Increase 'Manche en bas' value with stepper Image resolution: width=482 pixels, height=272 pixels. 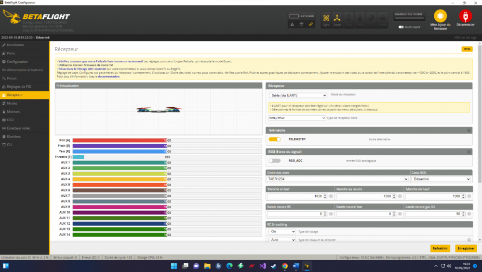325,195
